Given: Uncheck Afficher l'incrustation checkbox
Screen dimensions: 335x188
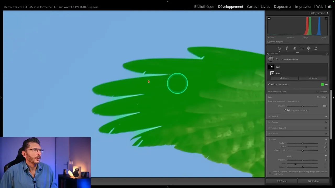Looking at the screenshot, I should point(269,84).
